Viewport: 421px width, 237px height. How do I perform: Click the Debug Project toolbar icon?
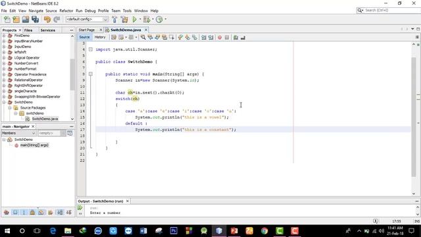coord(147,19)
